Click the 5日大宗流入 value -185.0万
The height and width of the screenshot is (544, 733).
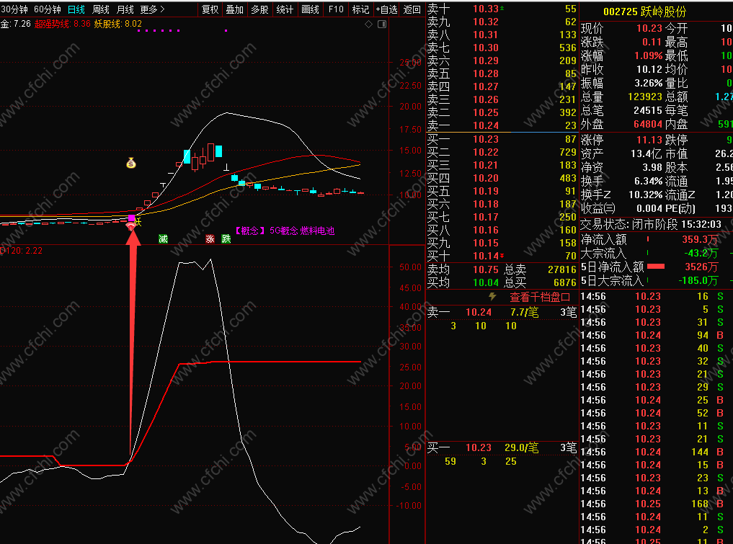pyautogui.click(x=698, y=280)
